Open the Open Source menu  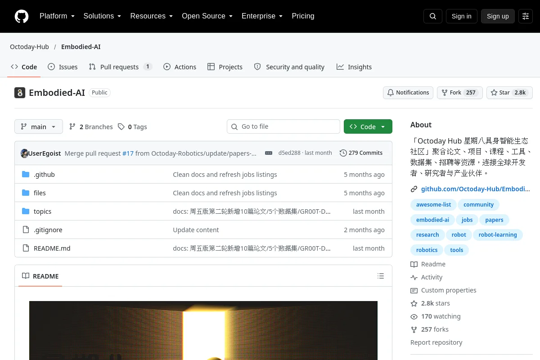click(207, 16)
